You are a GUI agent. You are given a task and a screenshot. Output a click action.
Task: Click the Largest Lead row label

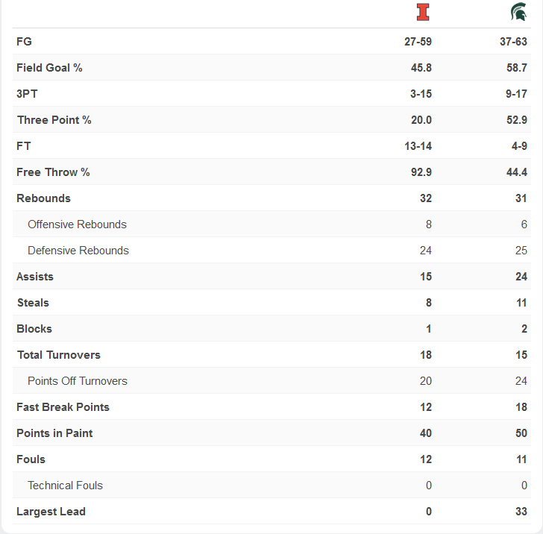[x=51, y=512]
